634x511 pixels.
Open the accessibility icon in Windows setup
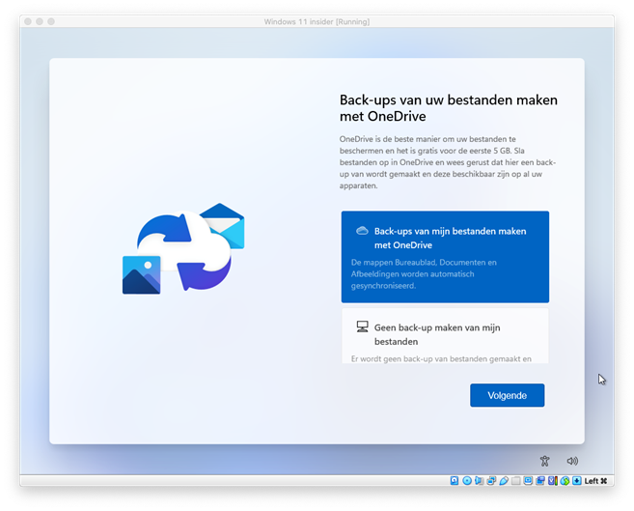544,461
